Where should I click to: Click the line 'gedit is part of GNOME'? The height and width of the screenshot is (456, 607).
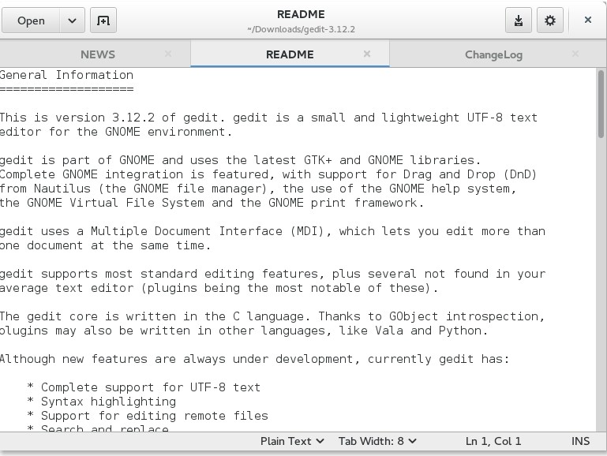(x=240, y=160)
